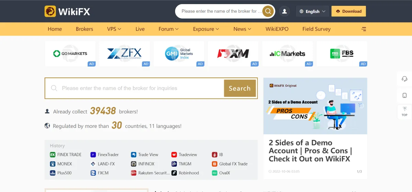Open the FBS ad banner

pyautogui.click(x=342, y=54)
